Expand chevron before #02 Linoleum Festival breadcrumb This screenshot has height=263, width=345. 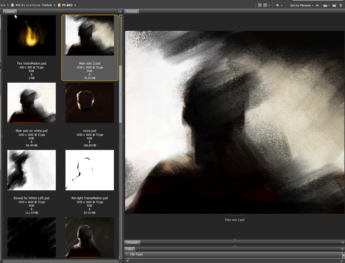coord(8,5)
